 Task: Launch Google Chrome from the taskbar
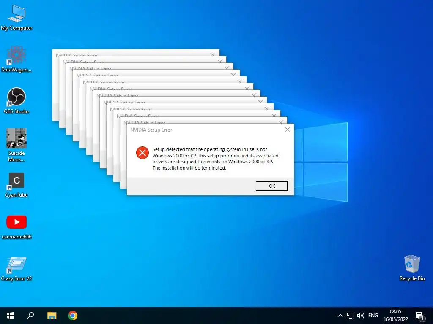pyautogui.click(x=73, y=316)
